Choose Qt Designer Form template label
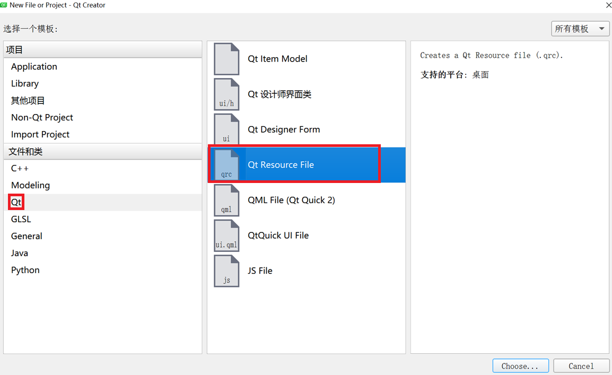This screenshot has height=375, width=612. point(284,129)
